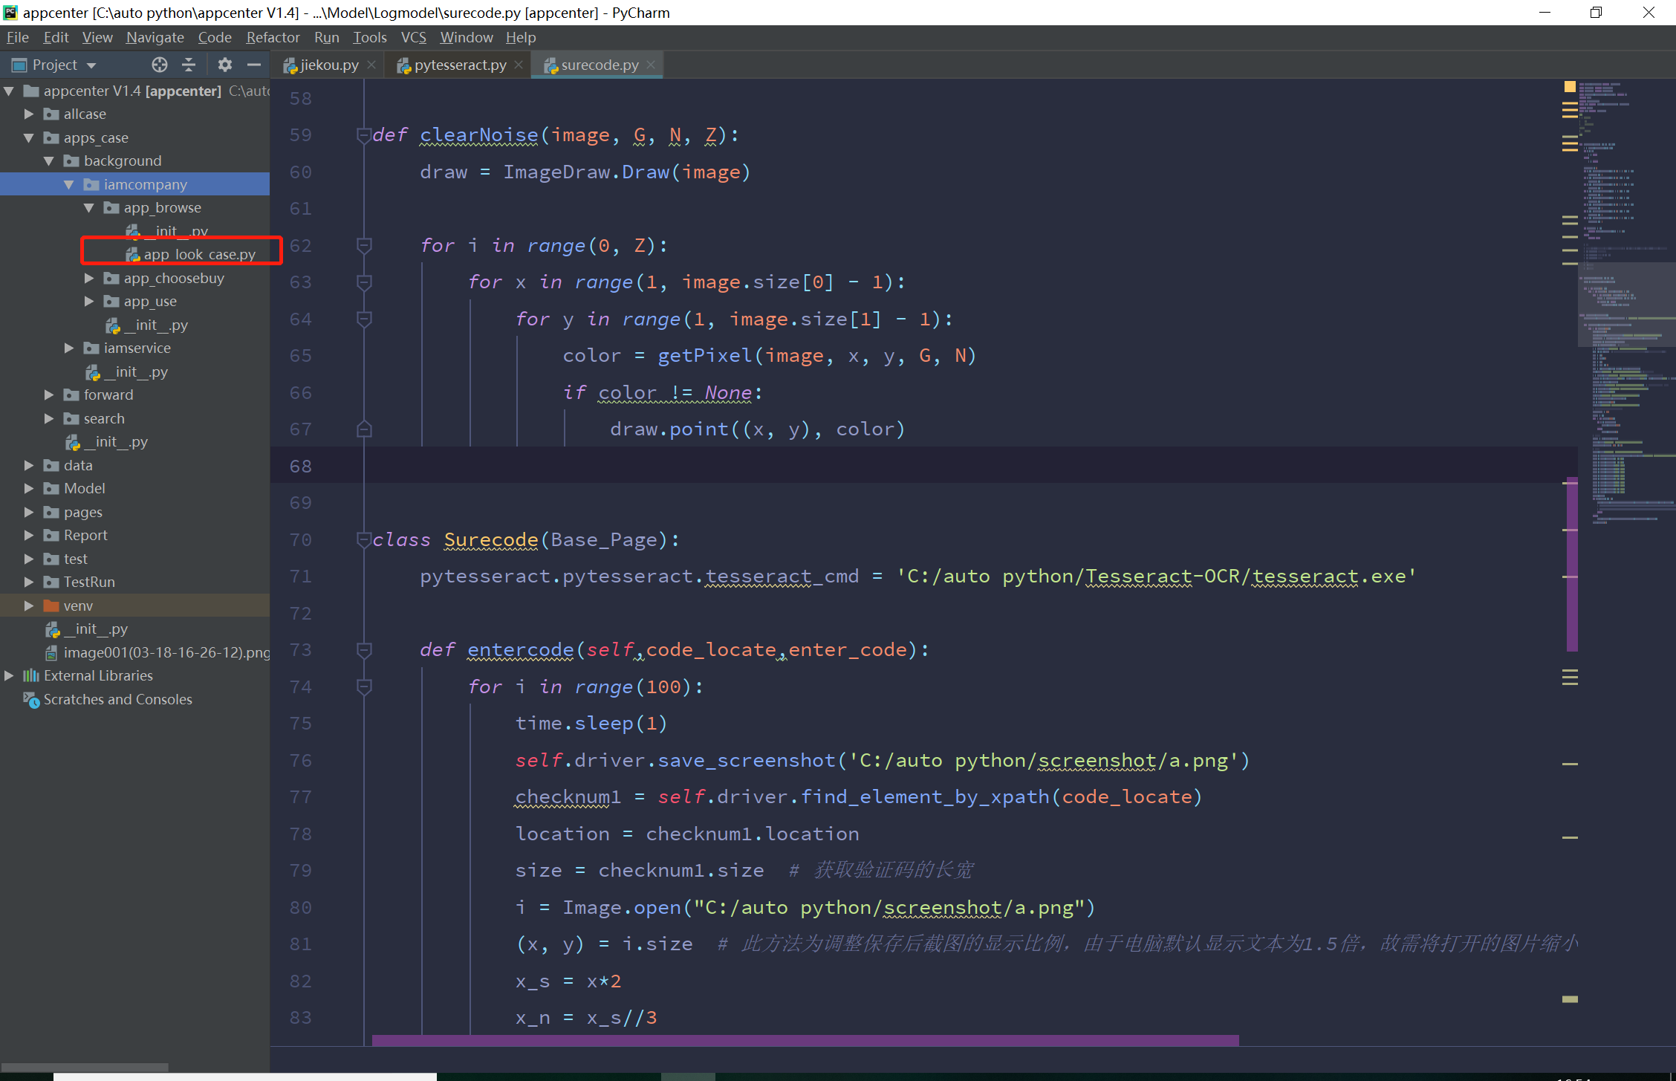Click the horizontal scrollbar of Project panel
This screenshot has height=1081, width=1676.
coord(85,1067)
